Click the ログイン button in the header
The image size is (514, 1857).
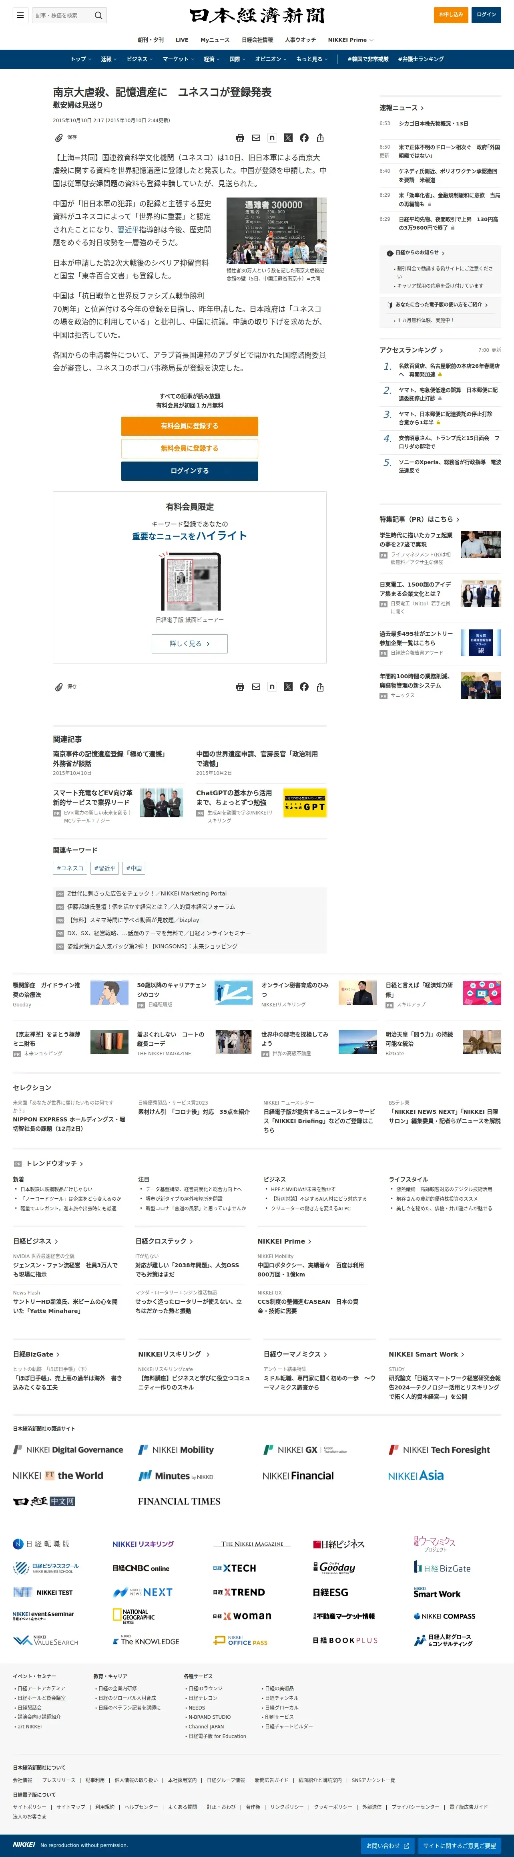[x=487, y=14]
